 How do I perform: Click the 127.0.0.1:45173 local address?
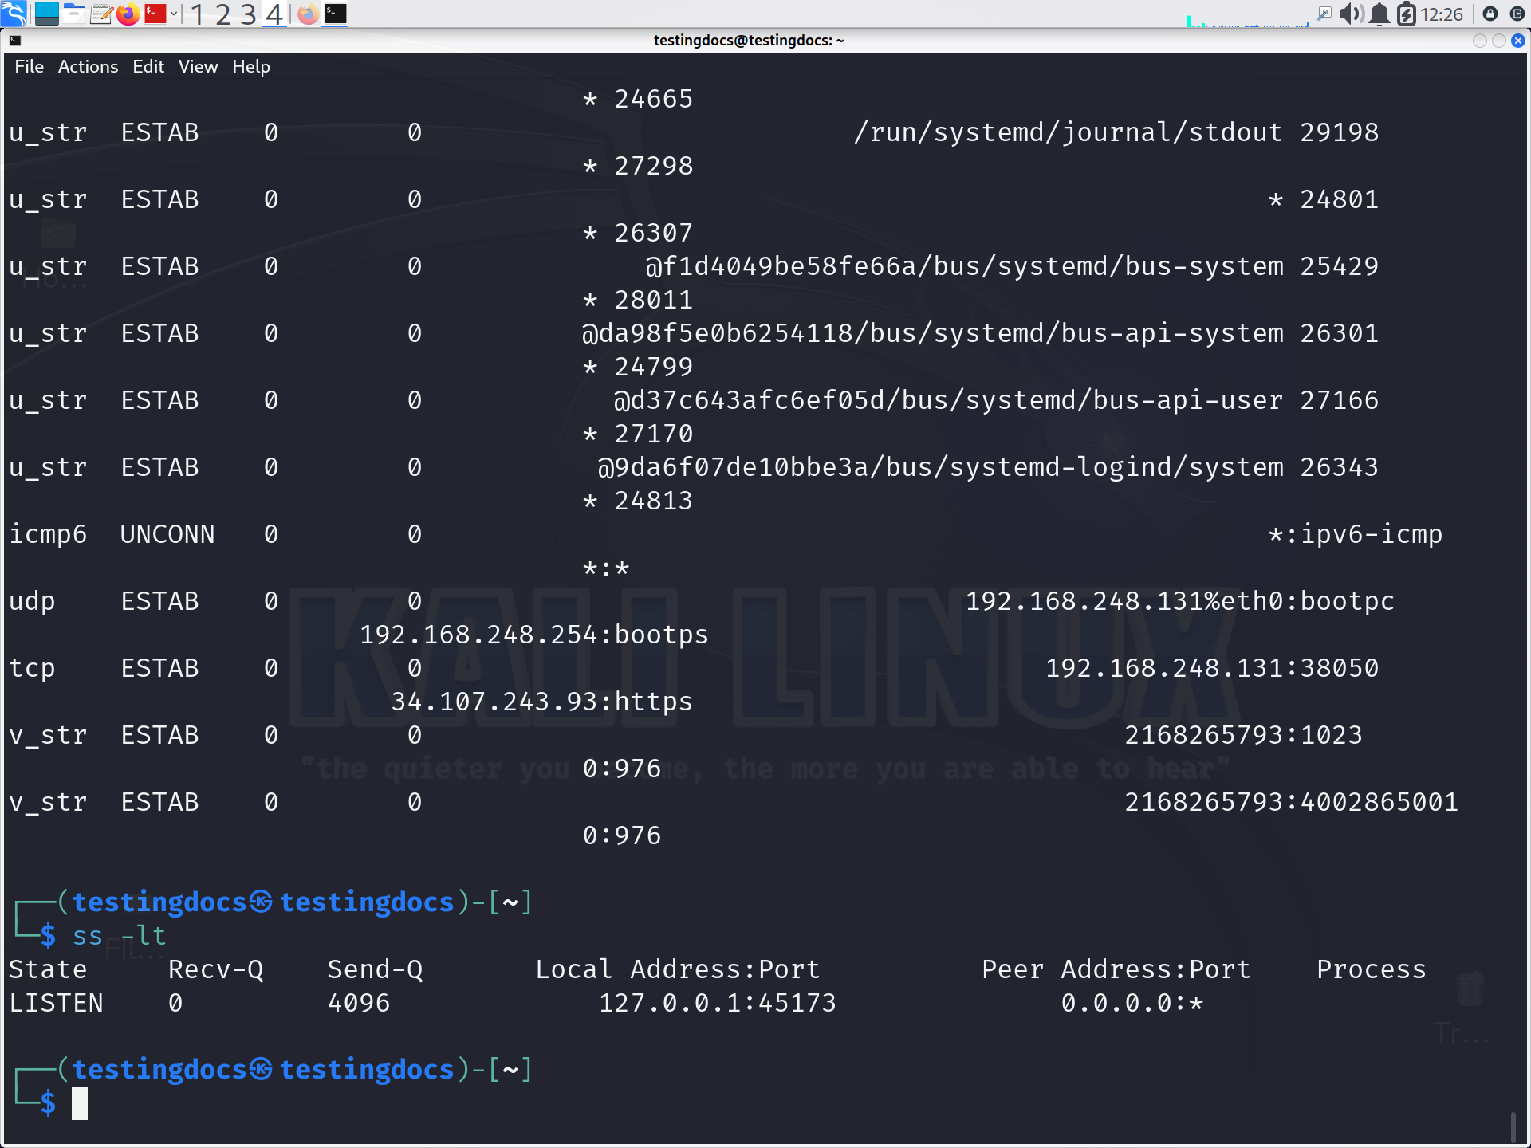tap(718, 1002)
